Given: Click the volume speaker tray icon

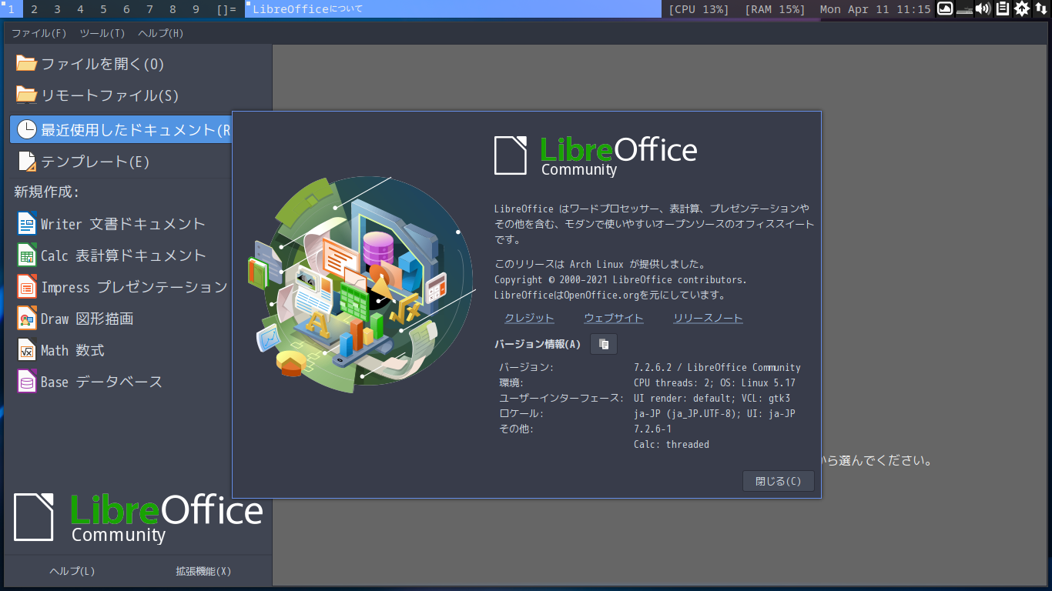Looking at the screenshot, I should tap(983, 9).
